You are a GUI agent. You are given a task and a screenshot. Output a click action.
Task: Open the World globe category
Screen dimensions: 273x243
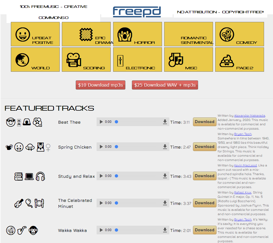[35, 60]
